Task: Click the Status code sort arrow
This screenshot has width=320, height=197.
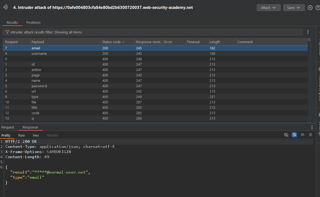Action: tap(123, 42)
